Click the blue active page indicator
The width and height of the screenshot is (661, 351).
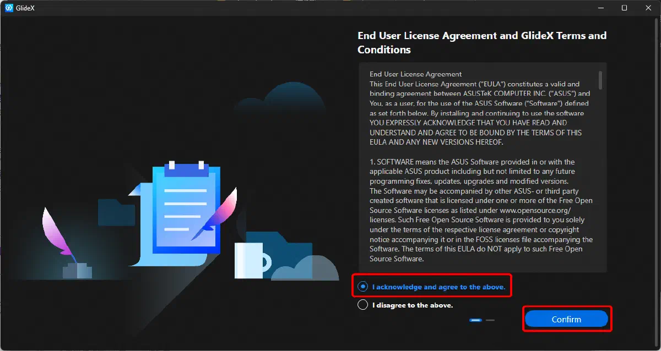(475, 320)
